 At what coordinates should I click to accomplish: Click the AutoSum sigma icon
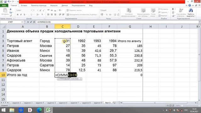click(x=173, y=9)
